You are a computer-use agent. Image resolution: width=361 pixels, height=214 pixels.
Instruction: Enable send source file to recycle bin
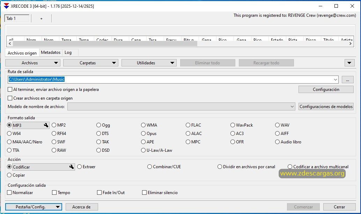click(10, 90)
